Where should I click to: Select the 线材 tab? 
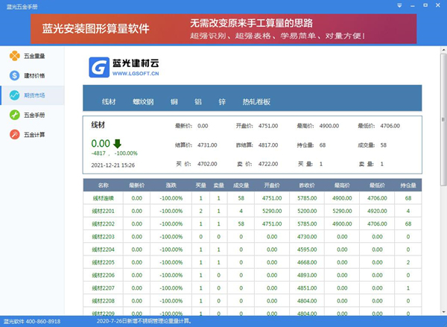point(109,101)
